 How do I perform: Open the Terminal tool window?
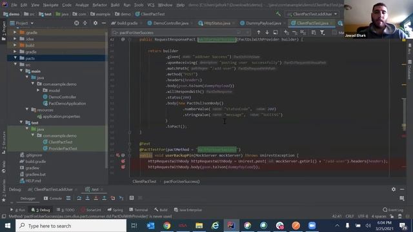coord(139,210)
